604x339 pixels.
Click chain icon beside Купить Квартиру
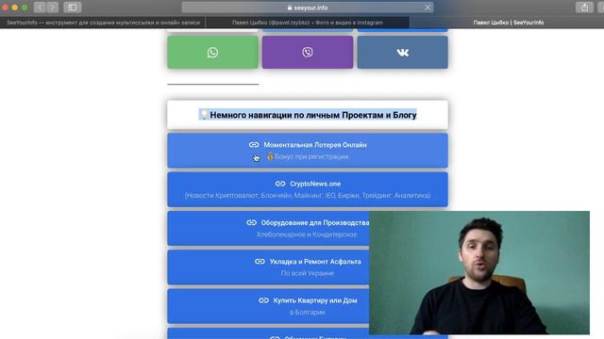point(264,300)
